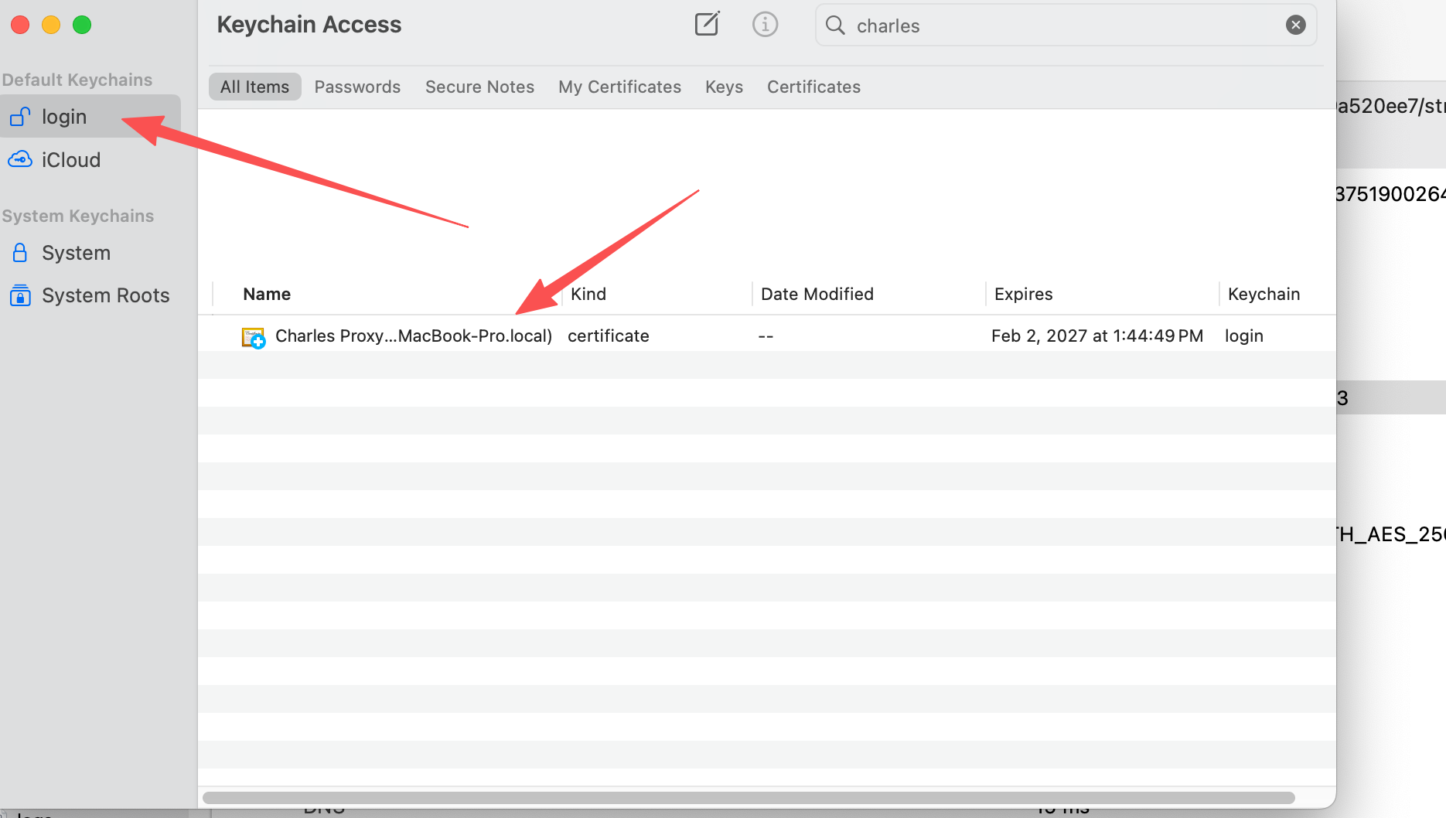Click the Default Keychains section heading
This screenshot has width=1446, height=818.
coord(77,80)
